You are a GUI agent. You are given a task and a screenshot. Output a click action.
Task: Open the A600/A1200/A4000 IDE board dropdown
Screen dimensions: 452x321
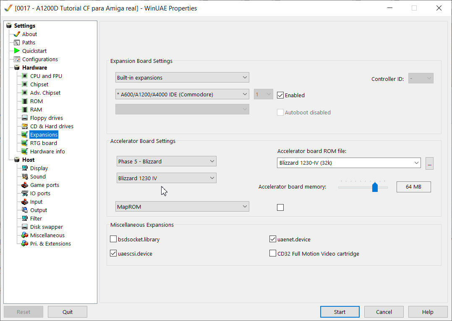point(182,94)
